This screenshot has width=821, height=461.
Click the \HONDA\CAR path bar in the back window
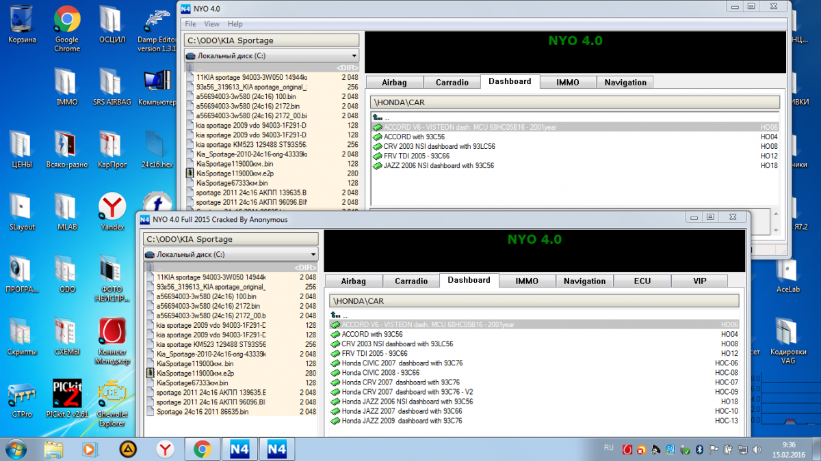point(575,102)
